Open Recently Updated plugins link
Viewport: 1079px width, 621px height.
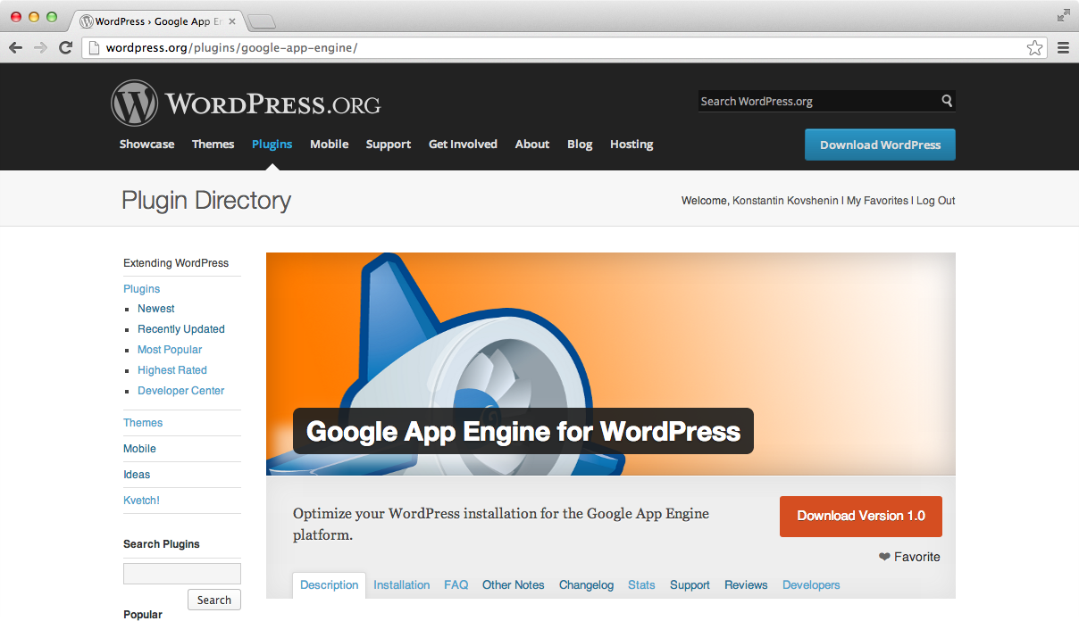pyautogui.click(x=181, y=329)
